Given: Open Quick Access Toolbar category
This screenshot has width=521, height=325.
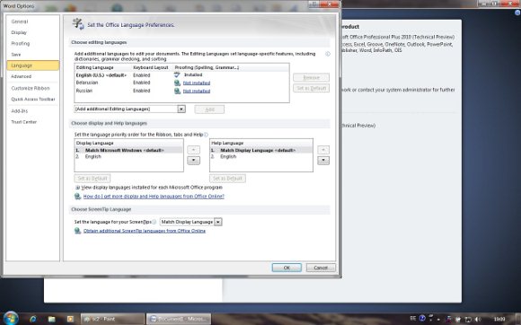Looking at the screenshot, I should pyautogui.click(x=32, y=100).
